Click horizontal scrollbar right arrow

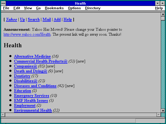tap(159, 115)
